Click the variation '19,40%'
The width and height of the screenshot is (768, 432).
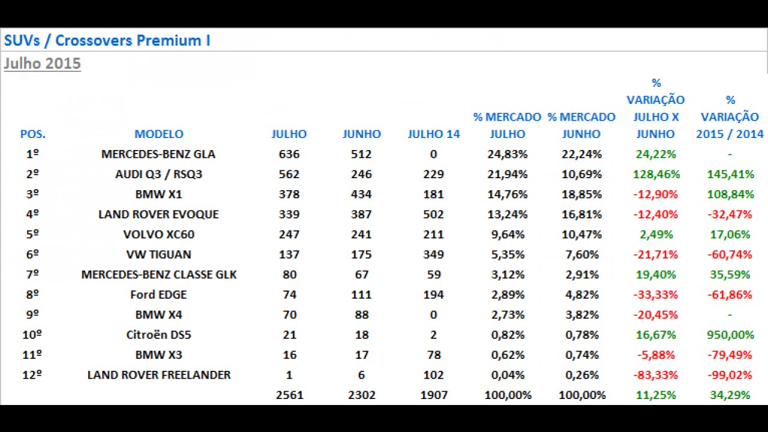click(656, 275)
